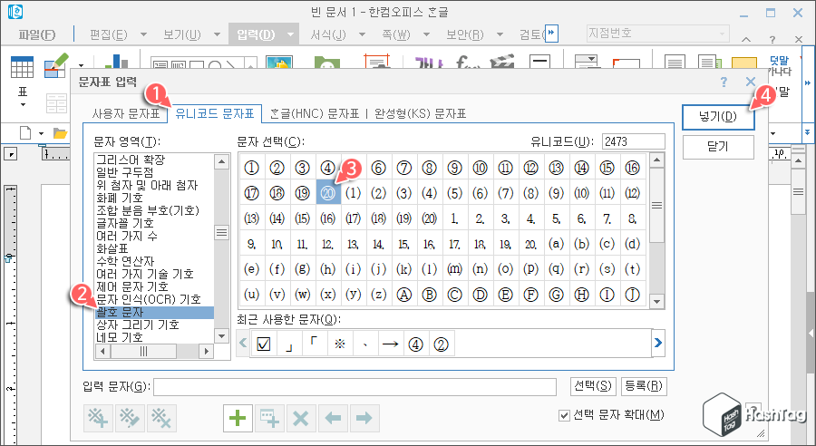
Task: Click the 등록(R) button
Action: point(643,385)
